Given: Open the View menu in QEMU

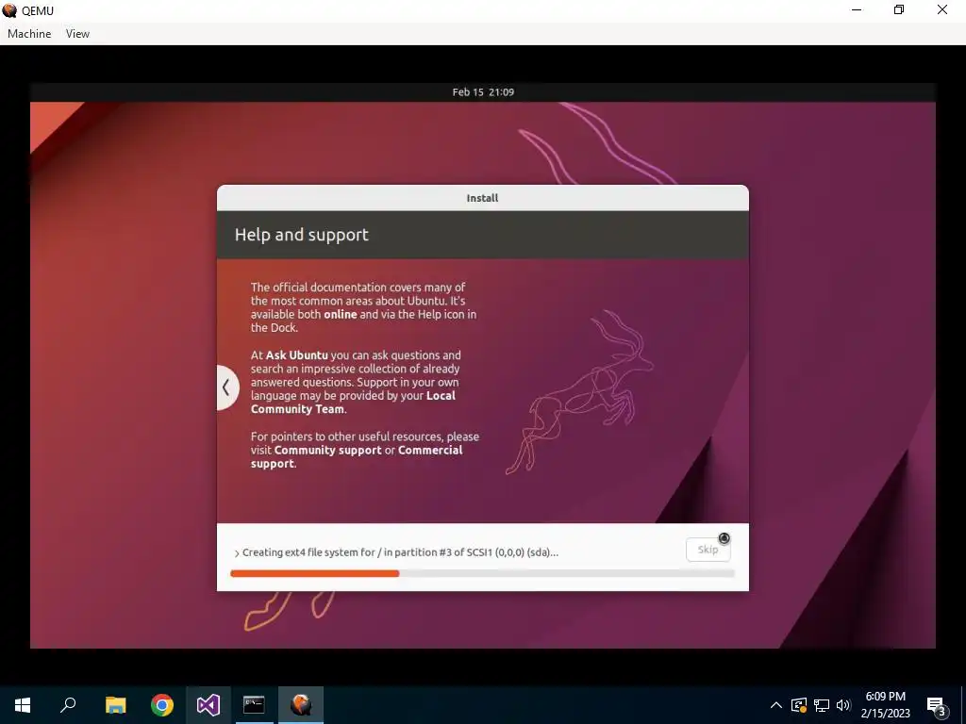Looking at the screenshot, I should point(77,34).
